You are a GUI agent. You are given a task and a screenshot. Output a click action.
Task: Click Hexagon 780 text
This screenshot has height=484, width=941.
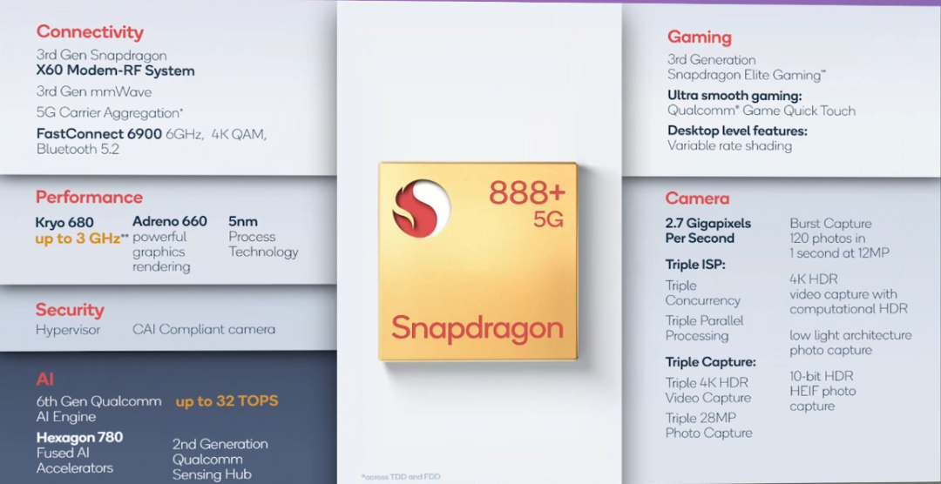point(79,437)
